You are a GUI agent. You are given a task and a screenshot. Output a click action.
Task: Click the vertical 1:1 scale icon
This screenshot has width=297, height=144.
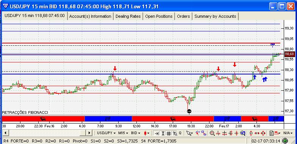(x=251, y=133)
